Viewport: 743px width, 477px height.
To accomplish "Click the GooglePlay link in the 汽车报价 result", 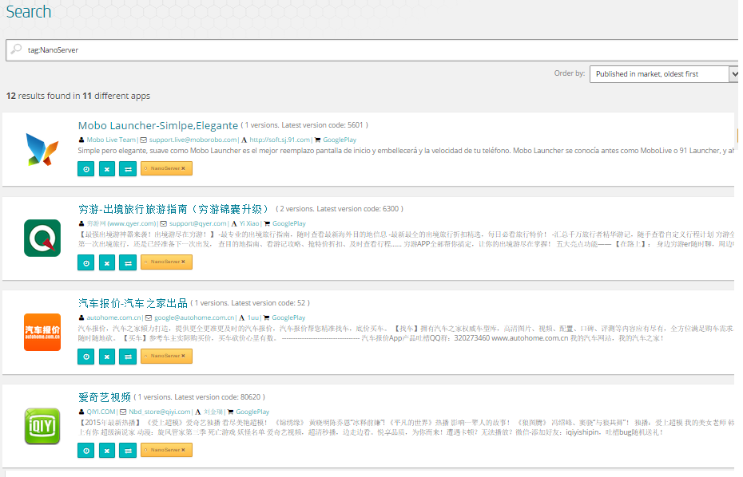I will coord(288,317).
